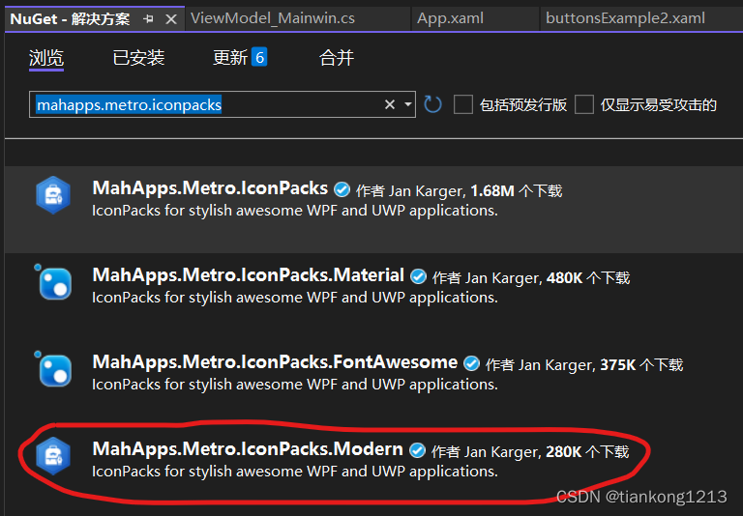Switch to the 已安装 installed tab

point(138,58)
